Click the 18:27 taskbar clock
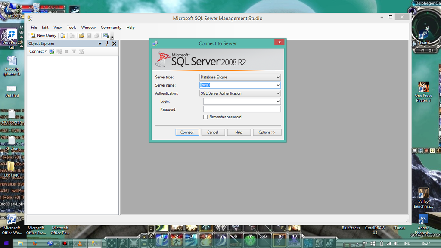This screenshot has height=248, width=441. click(x=426, y=244)
